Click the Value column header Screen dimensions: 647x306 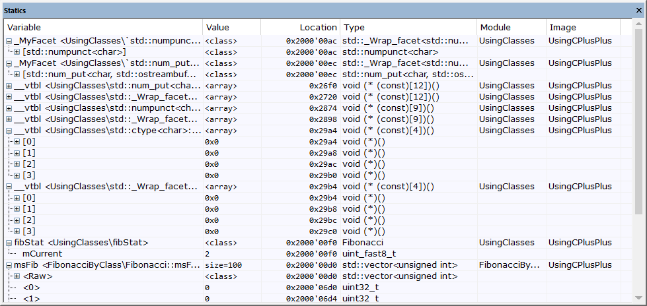(231, 28)
